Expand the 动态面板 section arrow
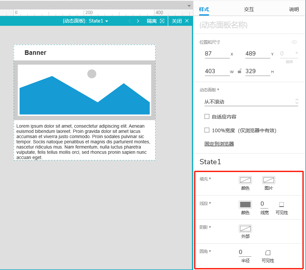306x270 pixels. (218, 89)
